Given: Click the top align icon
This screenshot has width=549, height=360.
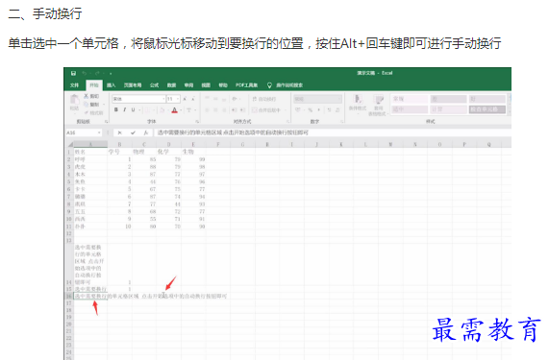Looking at the screenshot, I should point(208,99).
